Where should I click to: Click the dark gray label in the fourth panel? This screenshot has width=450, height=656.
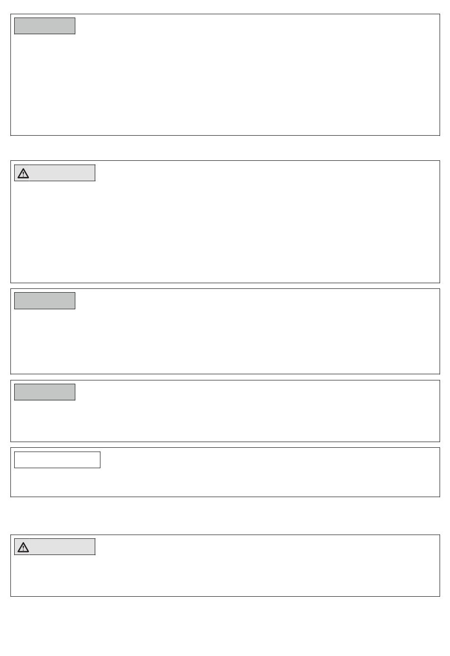[45, 392]
